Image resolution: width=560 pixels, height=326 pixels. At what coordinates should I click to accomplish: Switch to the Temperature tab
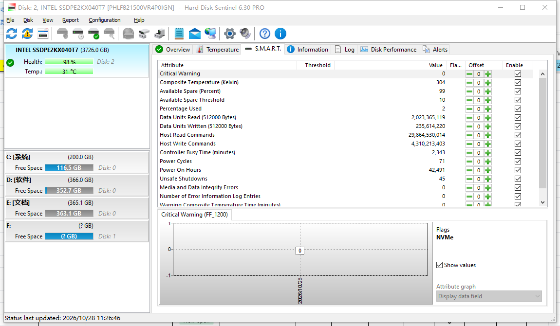218,50
